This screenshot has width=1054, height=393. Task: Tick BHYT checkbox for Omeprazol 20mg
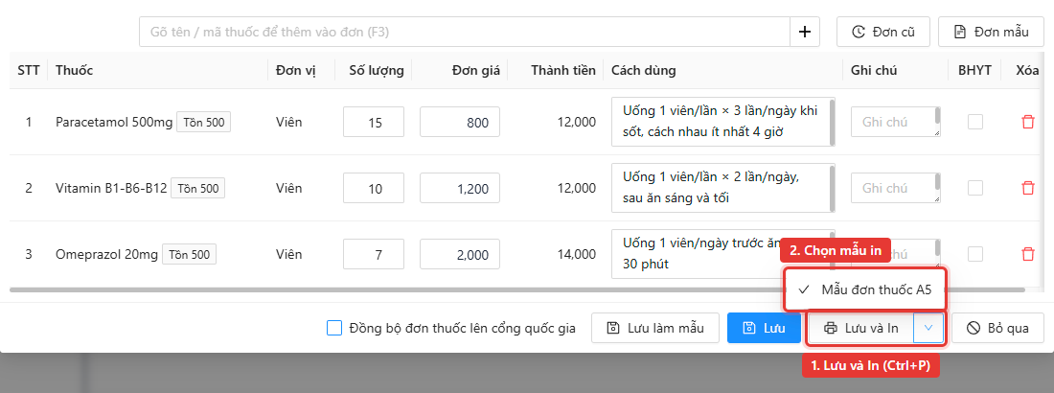(974, 254)
